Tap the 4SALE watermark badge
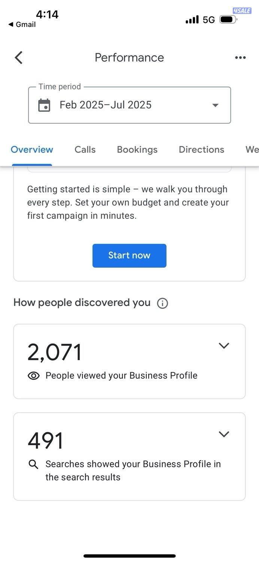259x563 pixels. (242, 11)
